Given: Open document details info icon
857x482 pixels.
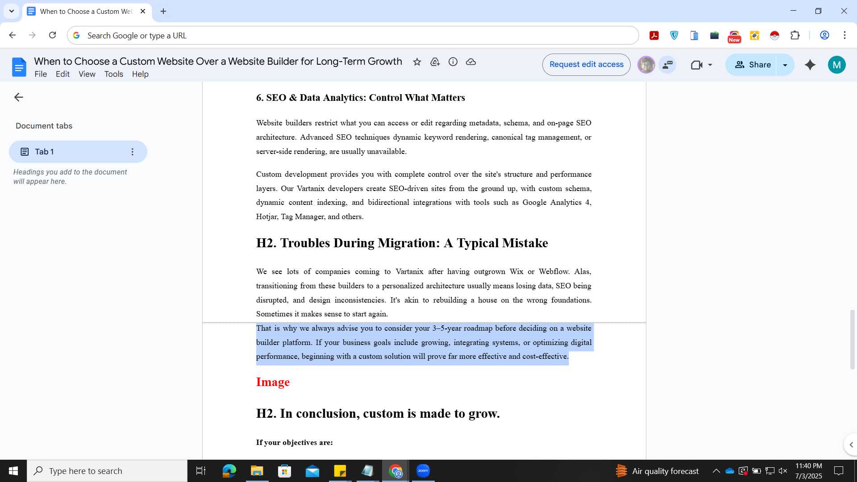Looking at the screenshot, I should pyautogui.click(x=453, y=62).
